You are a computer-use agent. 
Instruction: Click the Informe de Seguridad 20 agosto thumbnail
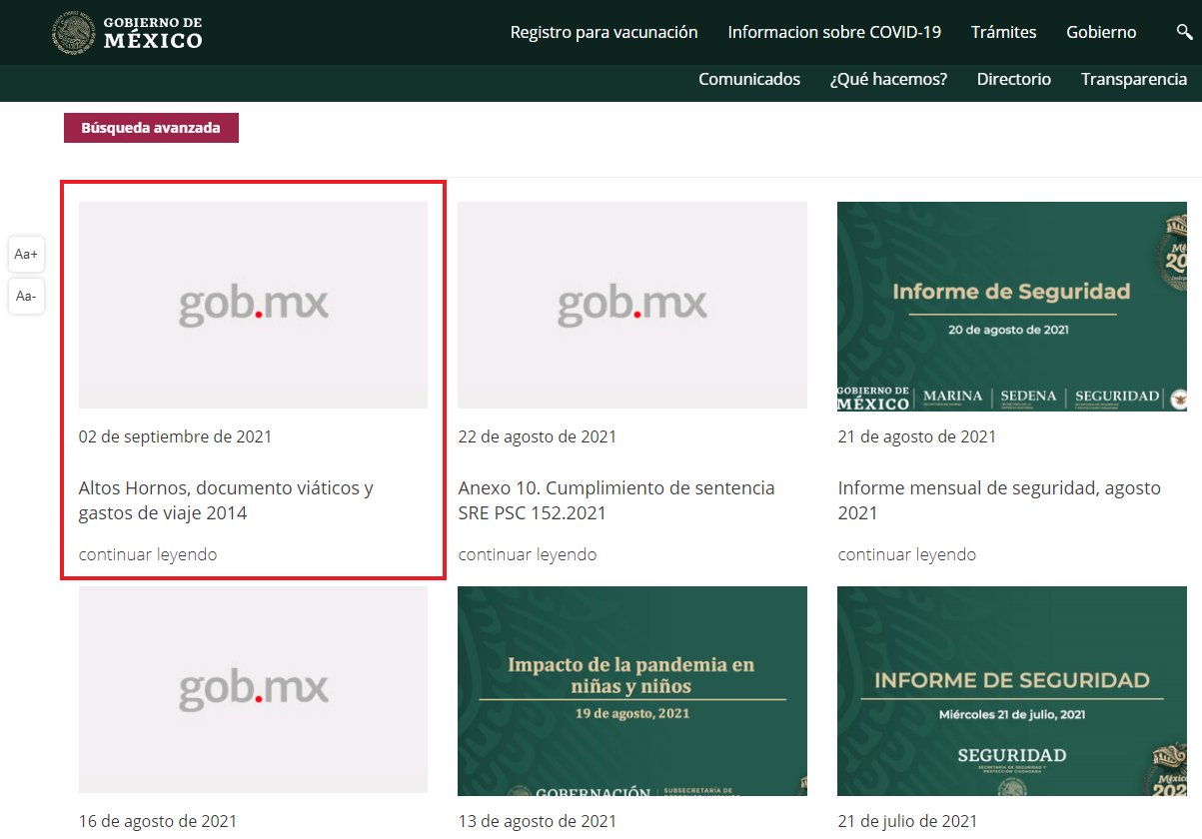1011,306
